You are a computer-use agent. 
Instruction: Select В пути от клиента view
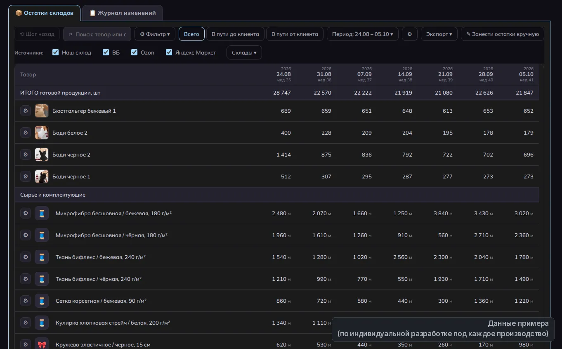click(x=295, y=34)
